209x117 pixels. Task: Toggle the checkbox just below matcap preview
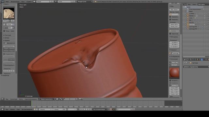coord(170,81)
